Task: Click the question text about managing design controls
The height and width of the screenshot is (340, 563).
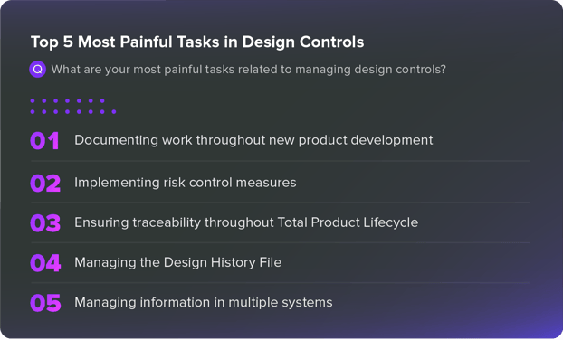Action: [x=249, y=70]
